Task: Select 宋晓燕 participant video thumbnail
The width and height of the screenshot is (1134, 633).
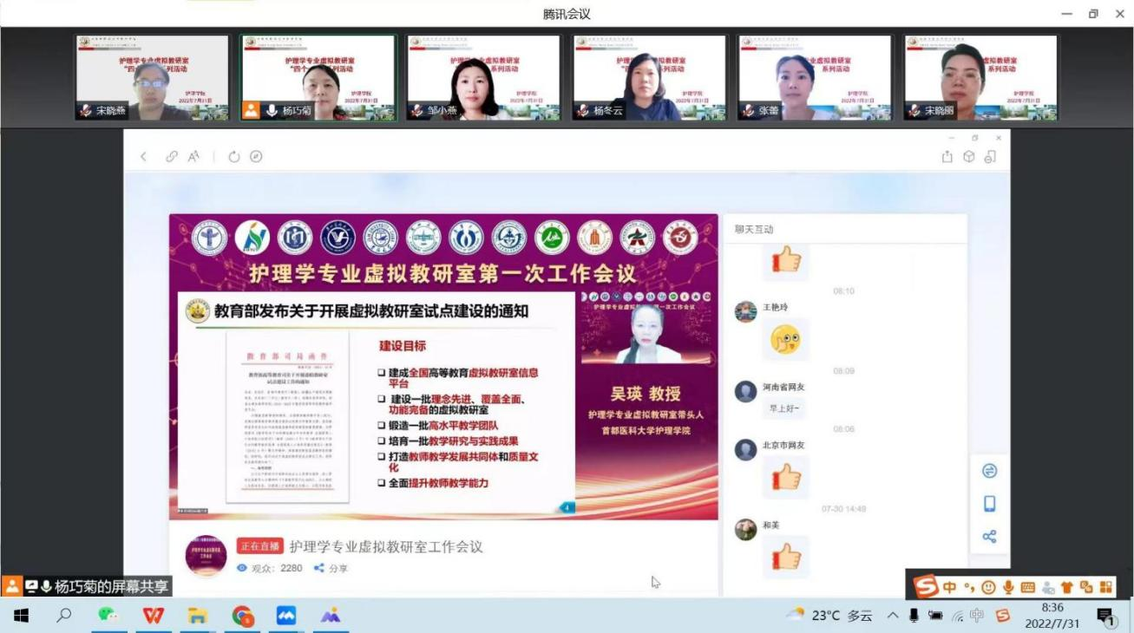Action: pyautogui.click(x=153, y=78)
